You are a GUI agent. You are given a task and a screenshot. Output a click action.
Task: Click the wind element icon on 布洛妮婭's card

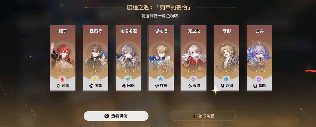pyautogui.click(x=128, y=79)
